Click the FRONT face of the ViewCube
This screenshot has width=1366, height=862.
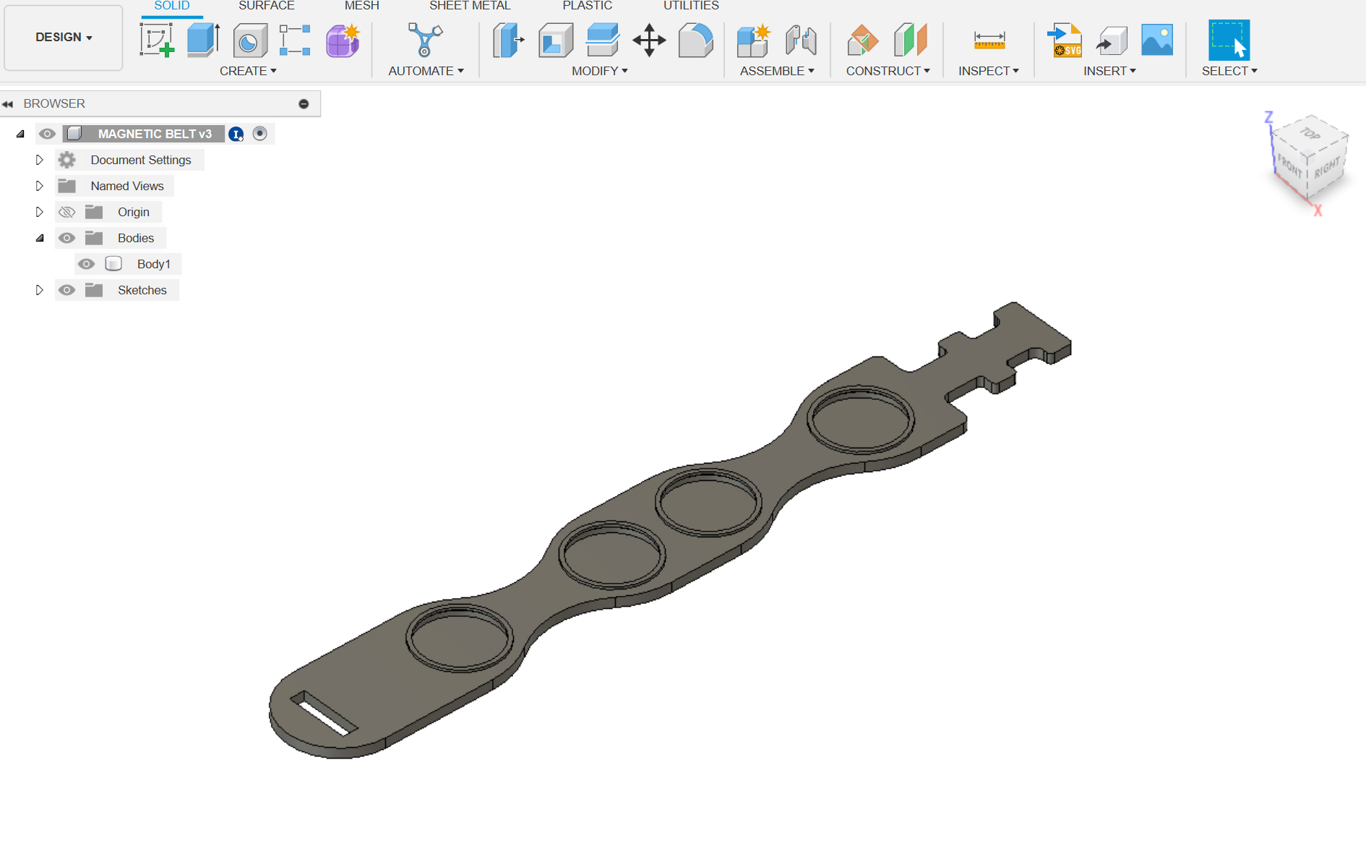(1289, 165)
